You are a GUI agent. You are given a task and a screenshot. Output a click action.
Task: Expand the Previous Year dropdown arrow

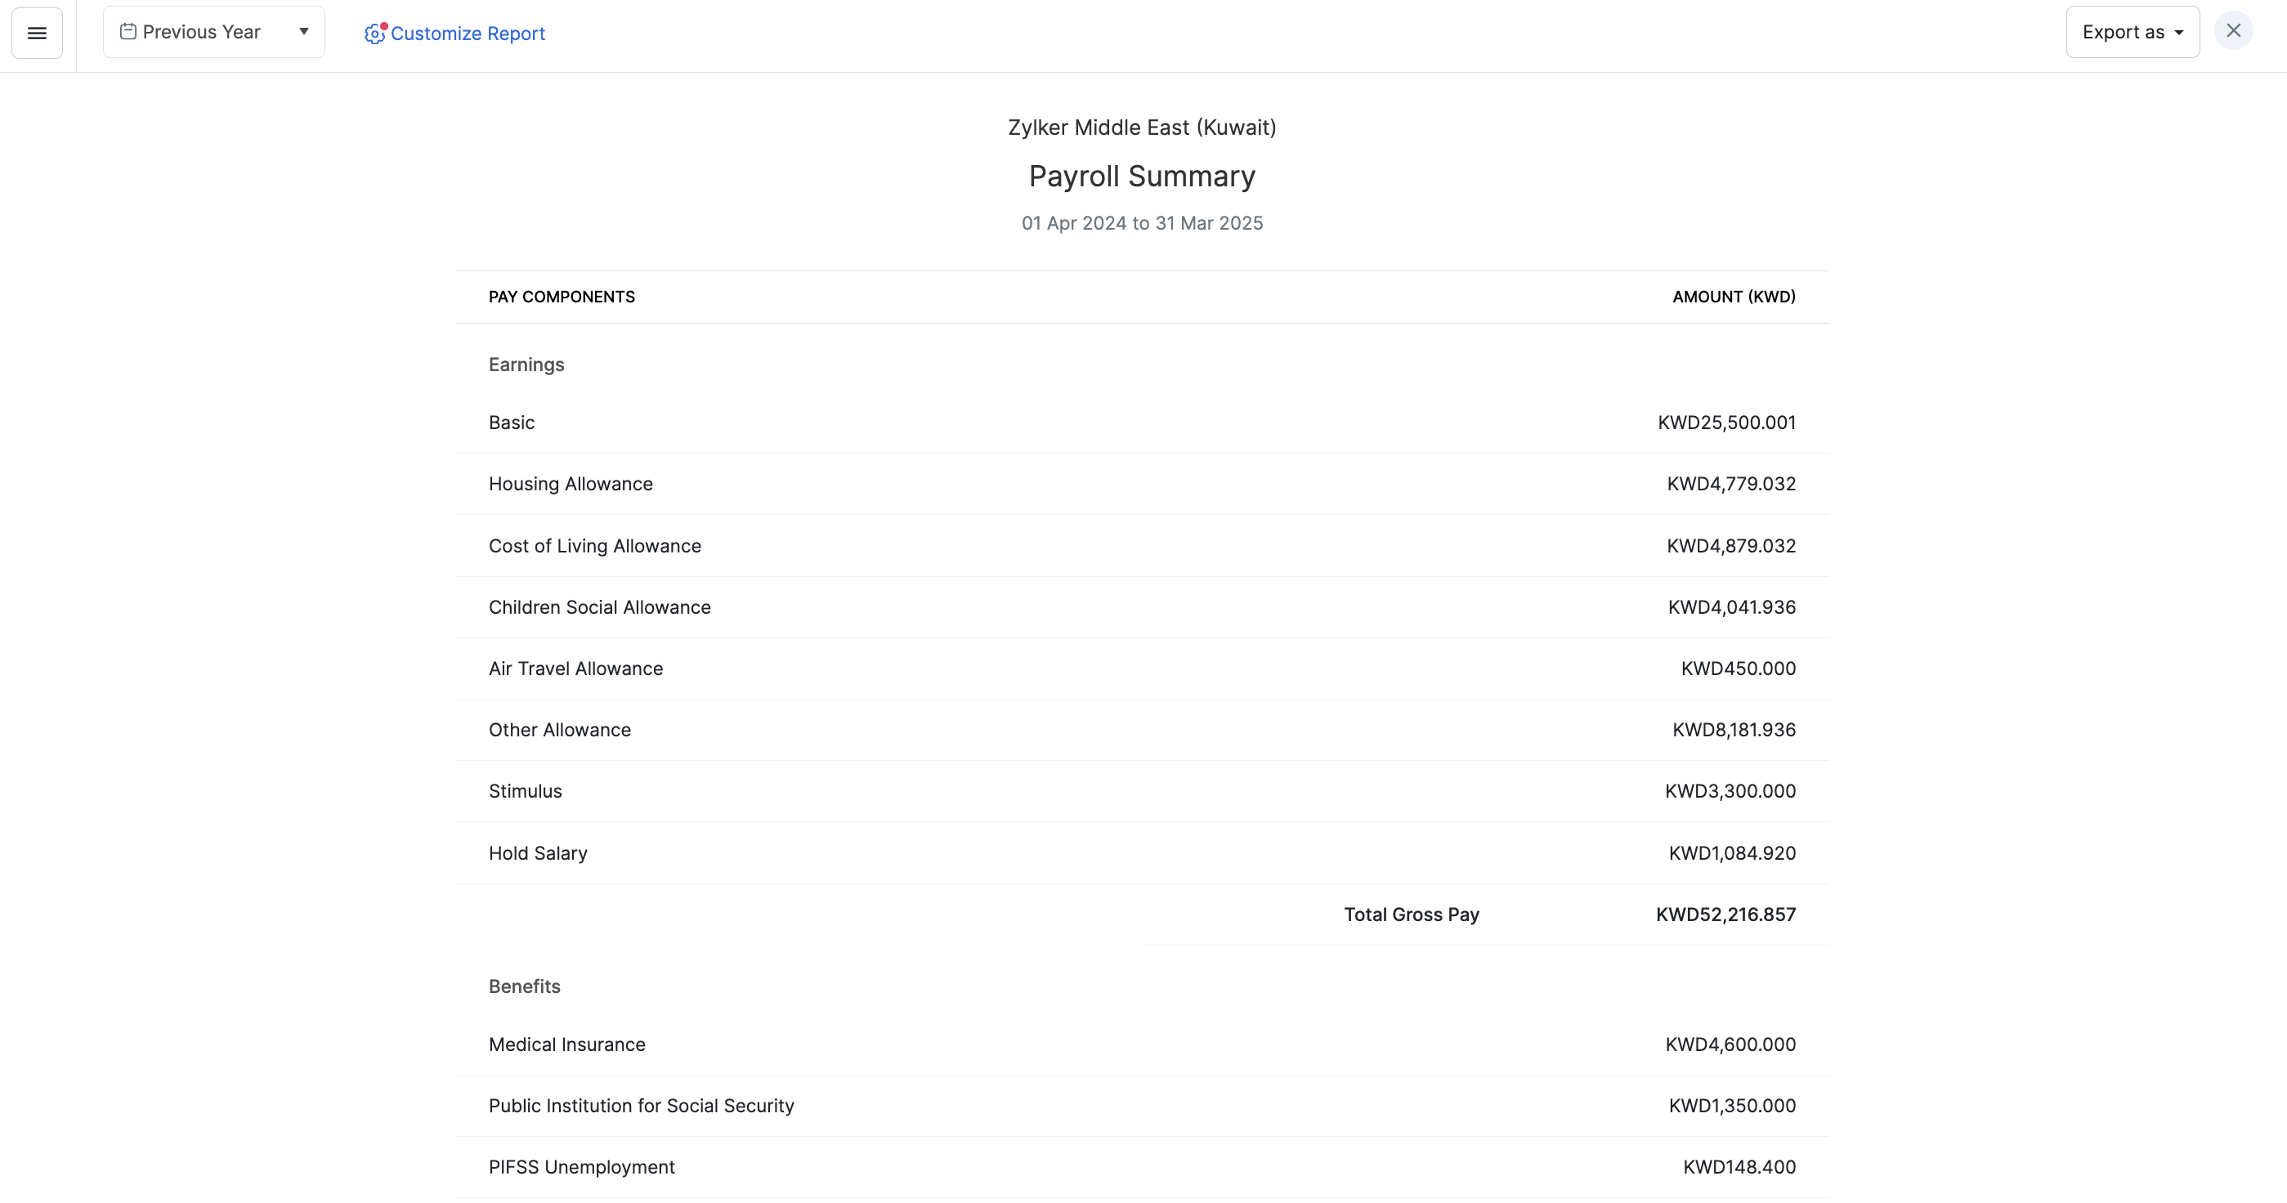303,32
